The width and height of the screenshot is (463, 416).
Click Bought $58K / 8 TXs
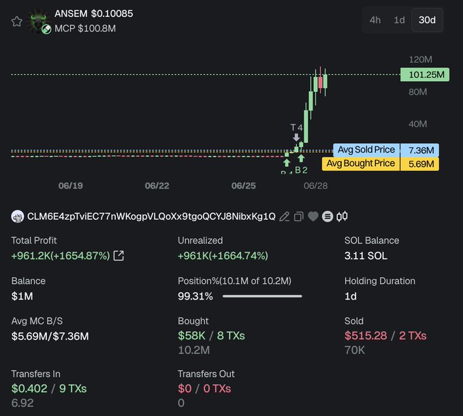211,336
